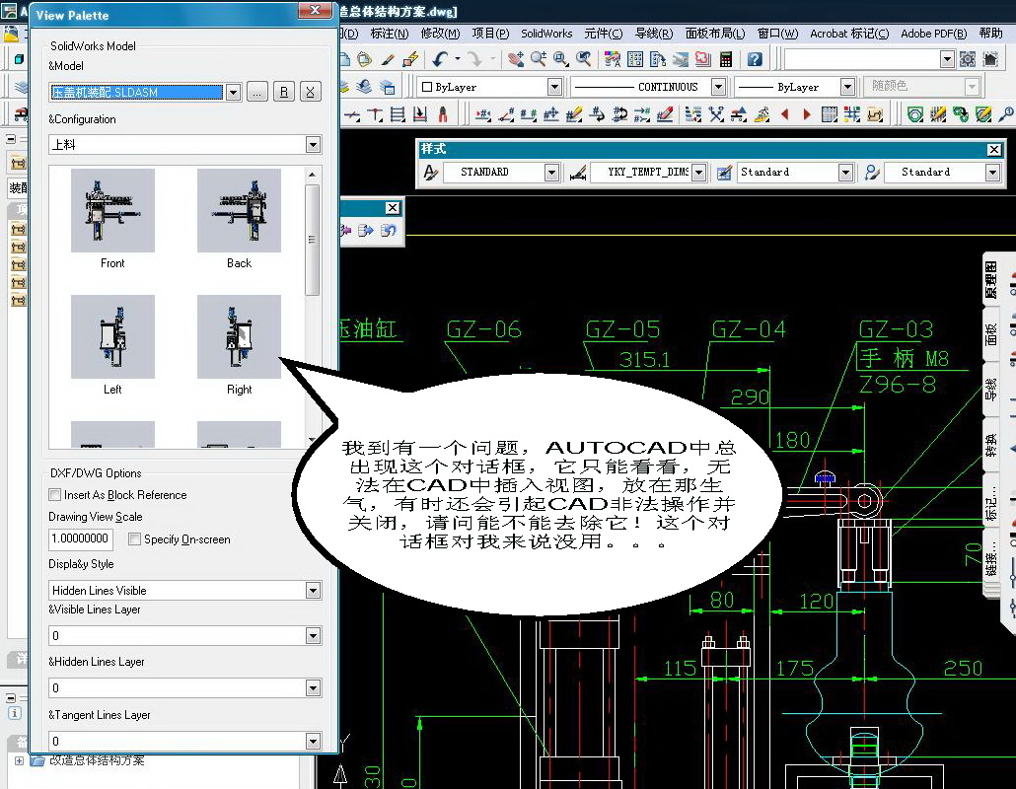This screenshot has height=789, width=1016.
Task: Select the Zoom previous tool
Action: tap(584, 59)
